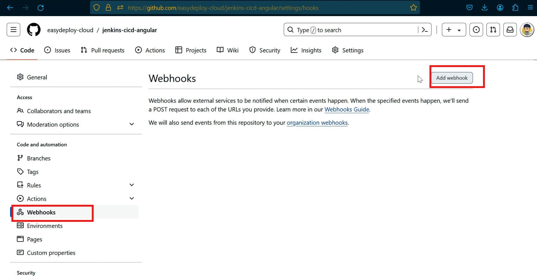
Task: Switch to the Projects tab
Action: [x=191, y=50]
